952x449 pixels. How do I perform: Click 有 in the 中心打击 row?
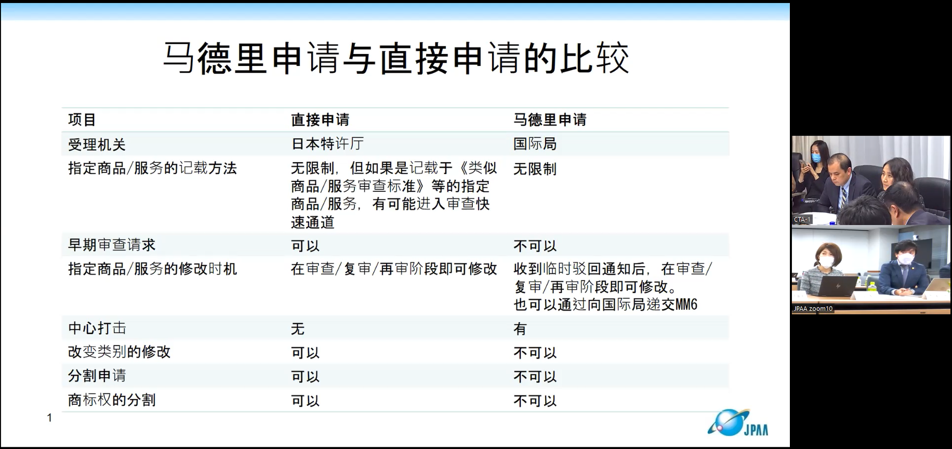tap(520, 329)
